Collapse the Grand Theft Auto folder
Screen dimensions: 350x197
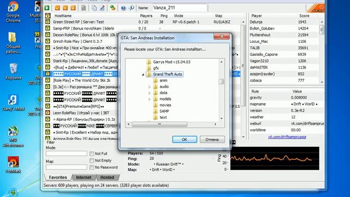point(143,74)
